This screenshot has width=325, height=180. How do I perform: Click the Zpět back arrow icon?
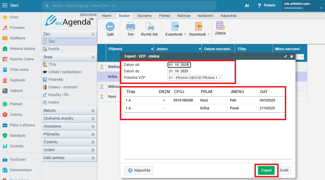click(x=110, y=27)
